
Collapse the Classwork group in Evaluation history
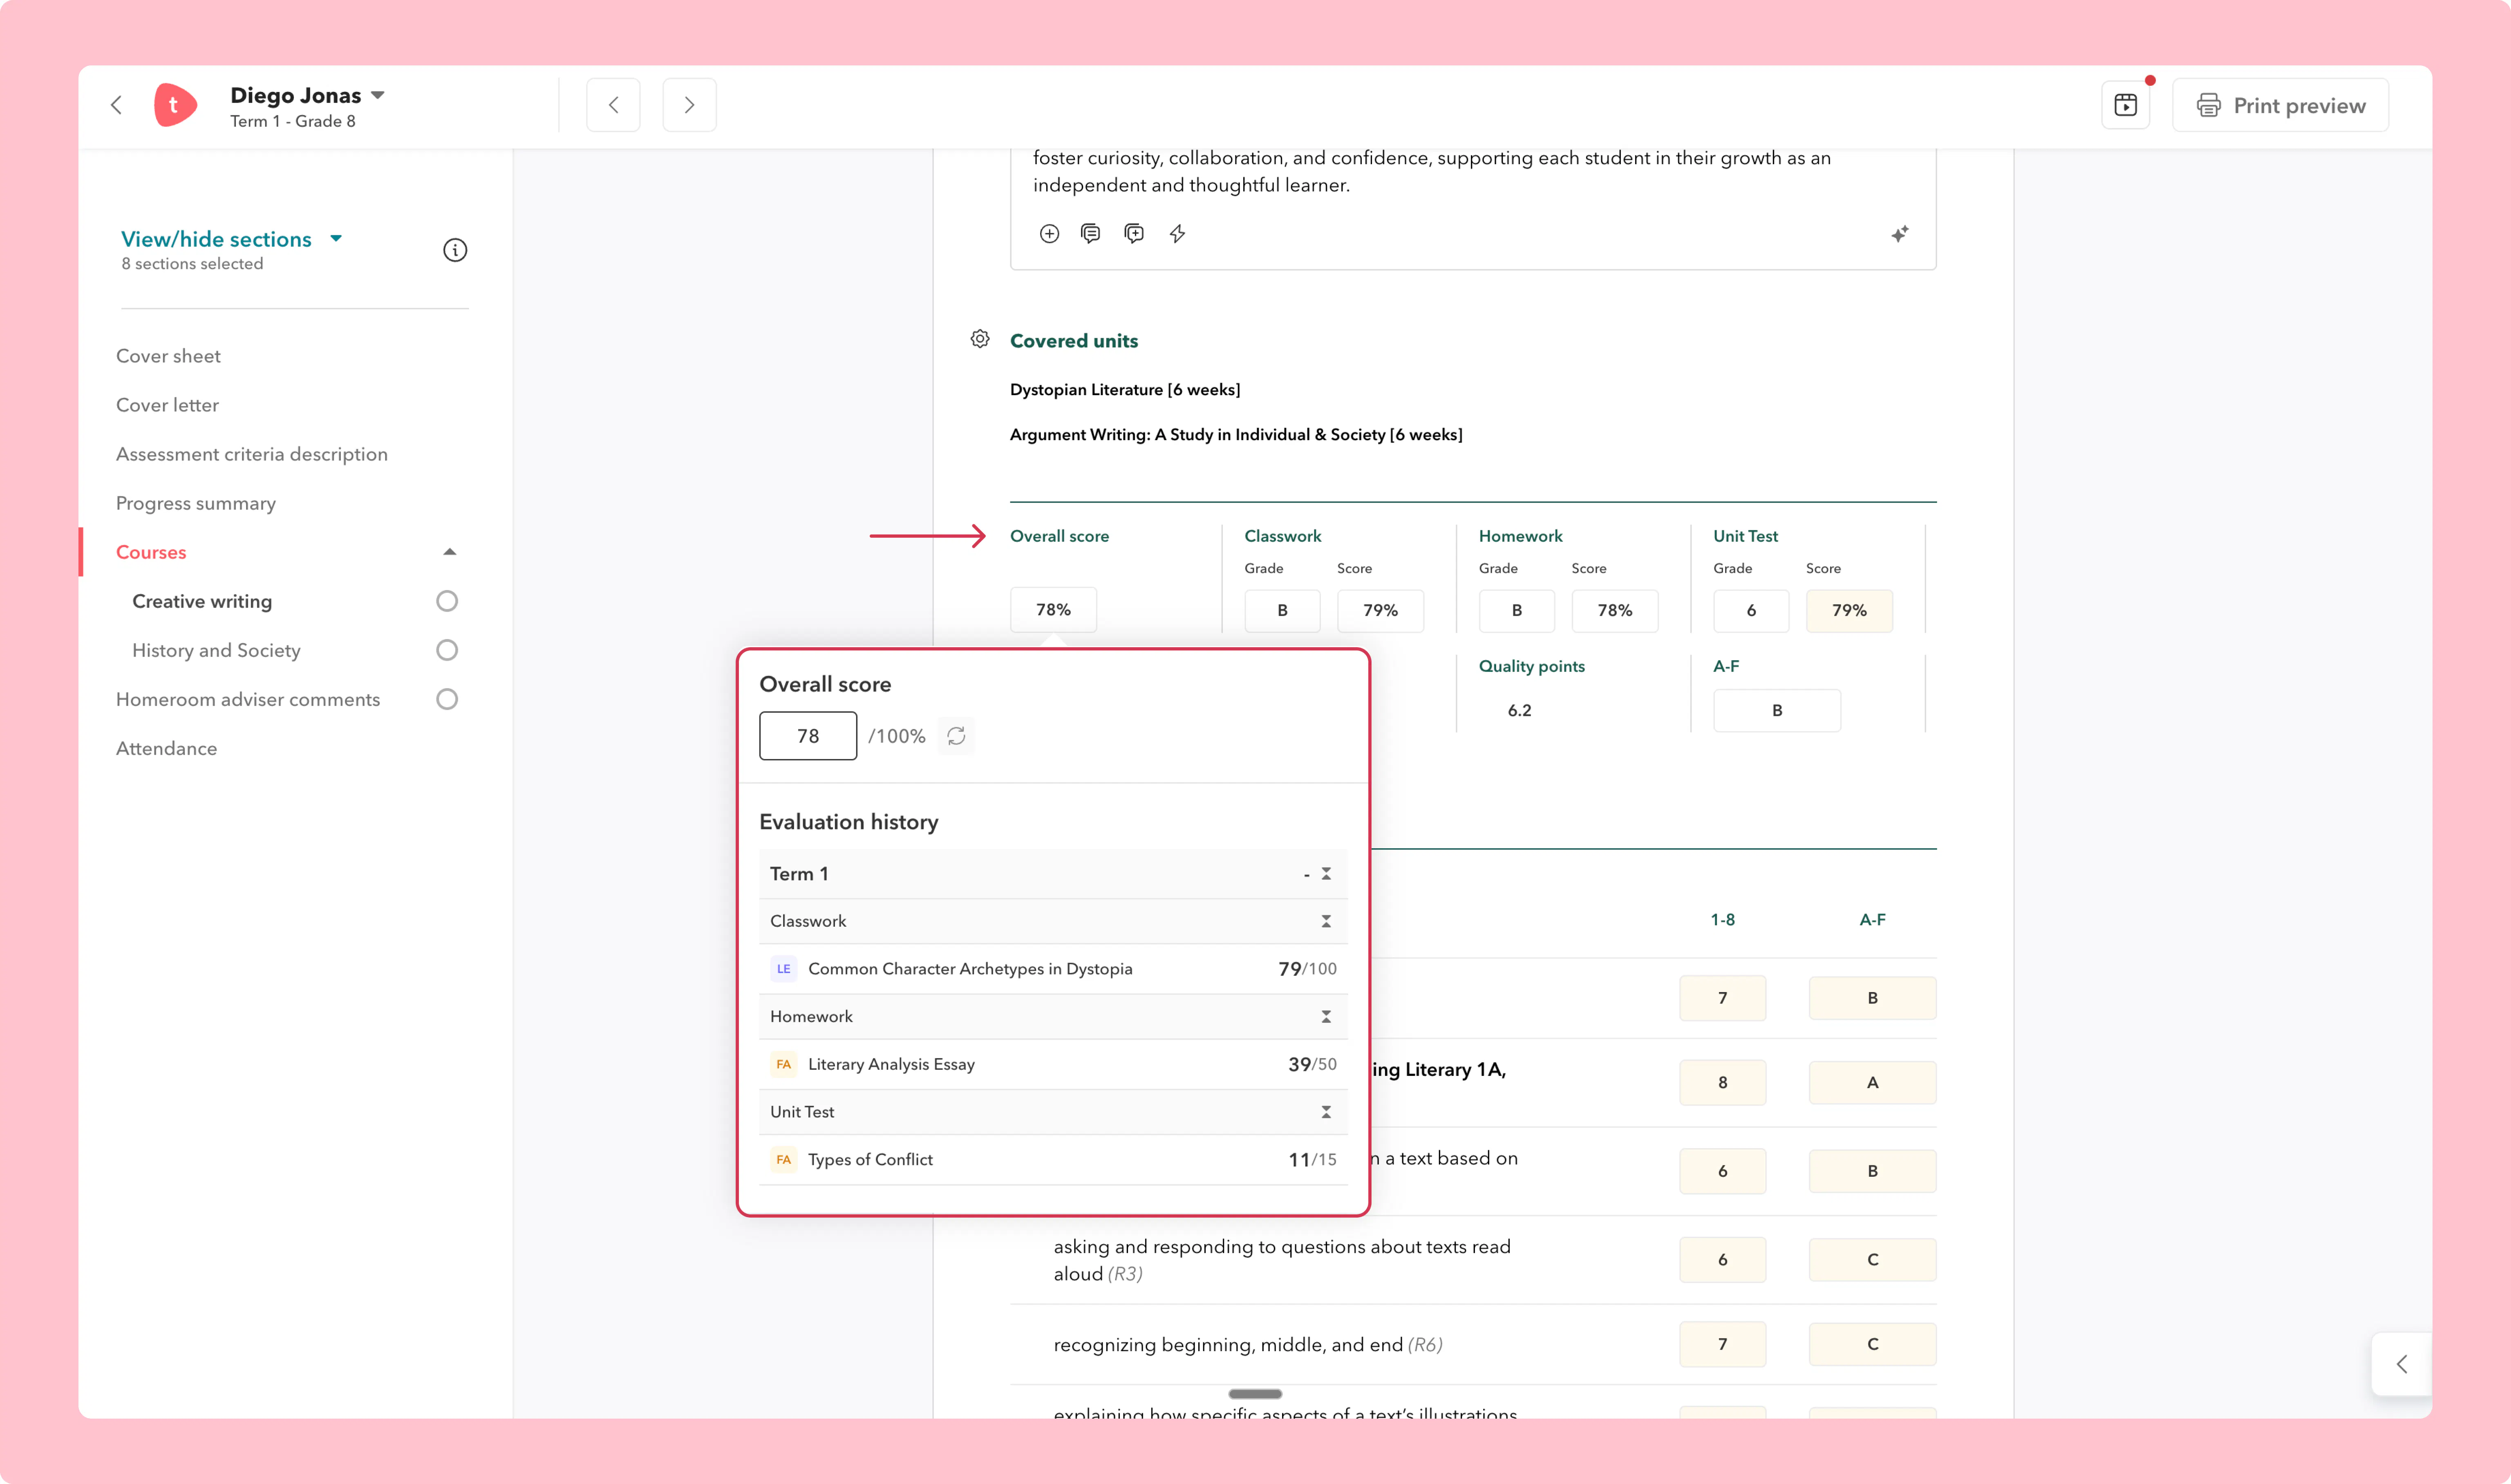point(1326,921)
